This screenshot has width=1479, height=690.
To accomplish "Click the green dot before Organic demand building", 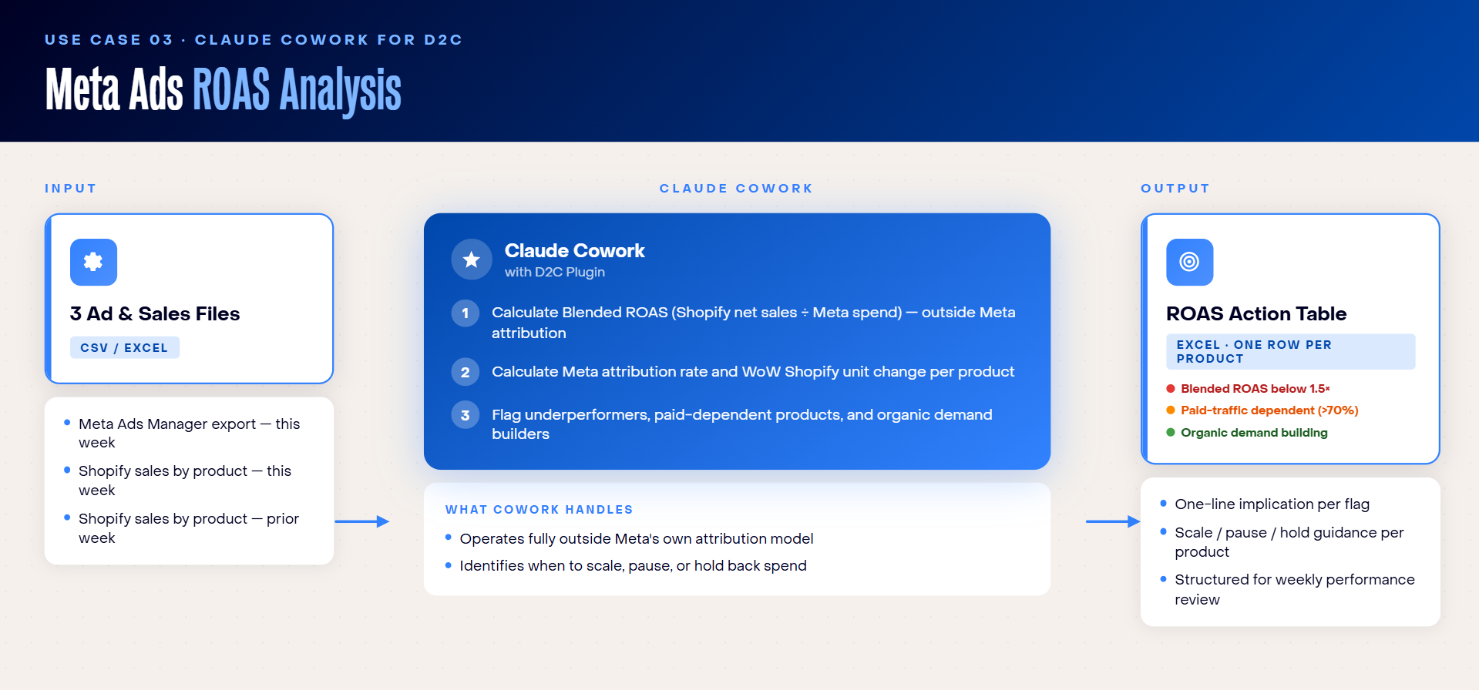I will pyautogui.click(x=1171, y=433).
